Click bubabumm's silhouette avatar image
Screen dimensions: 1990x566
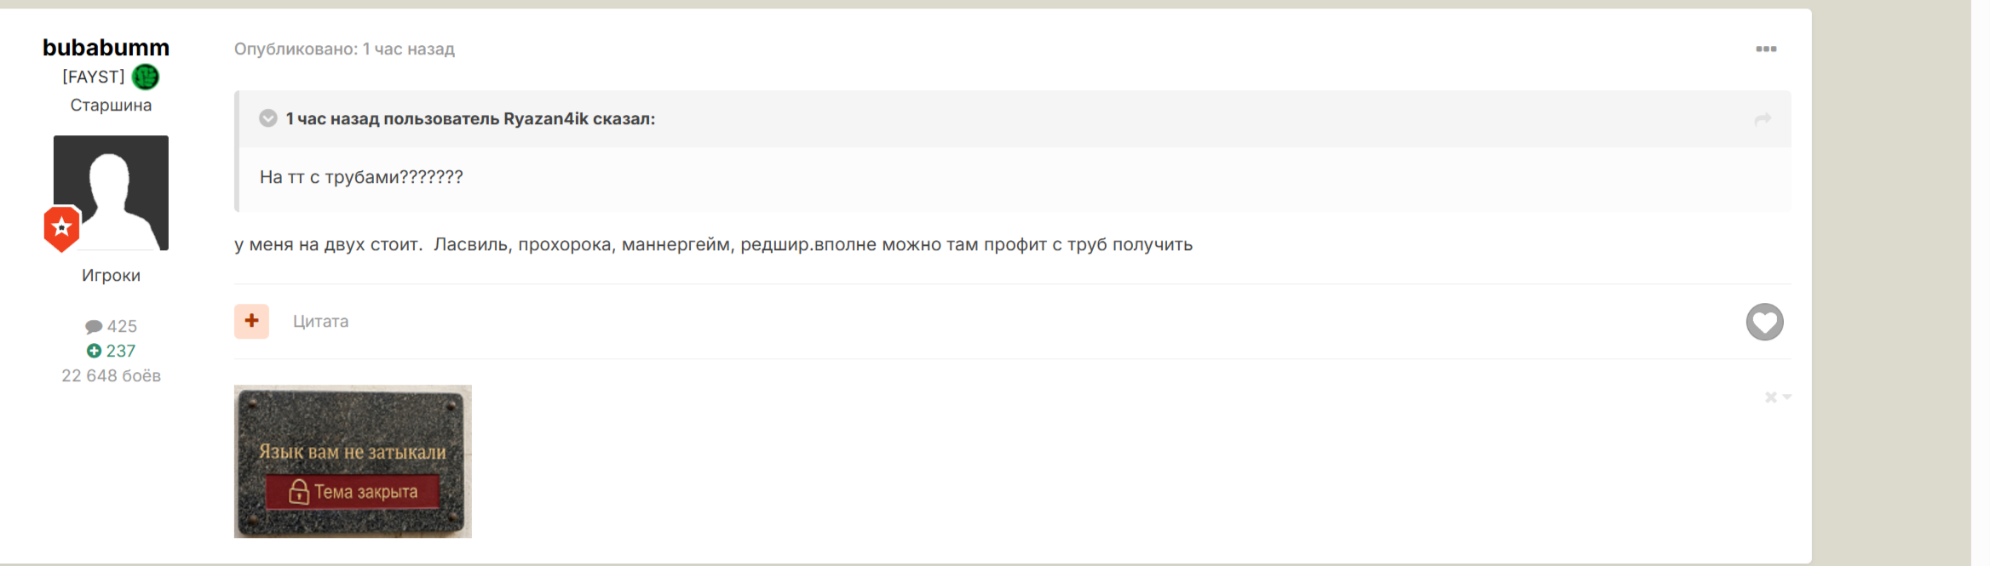(x=111, y=192)
